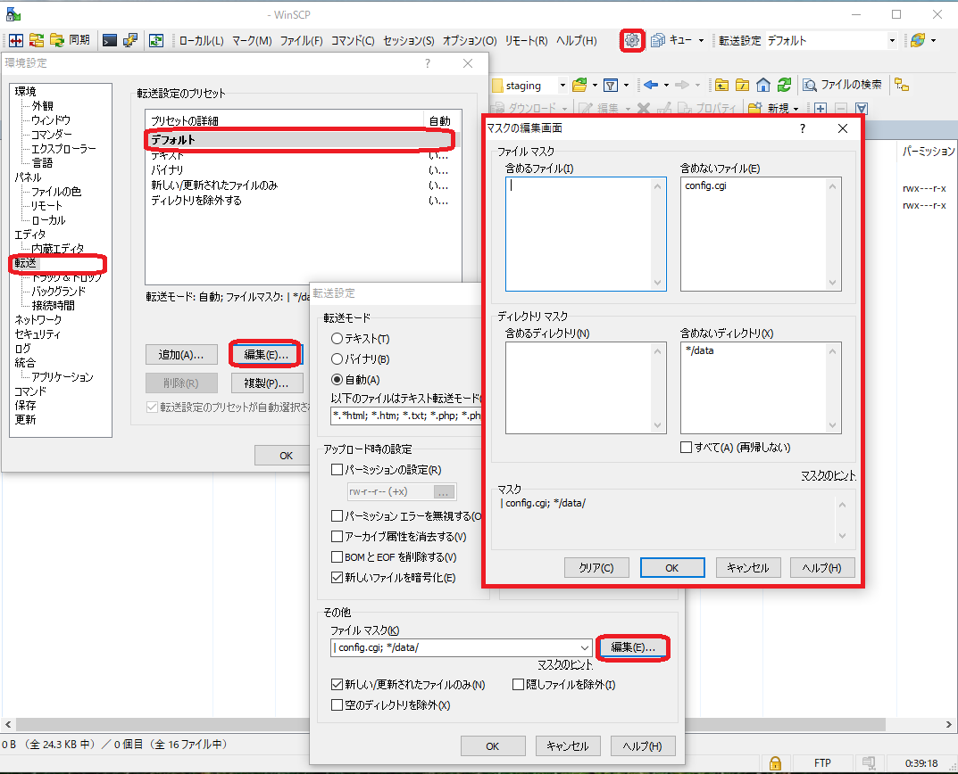Enable パーミッションの設定(R) checkbox
This screenshot has width=958, height=774.
(337, 469)
